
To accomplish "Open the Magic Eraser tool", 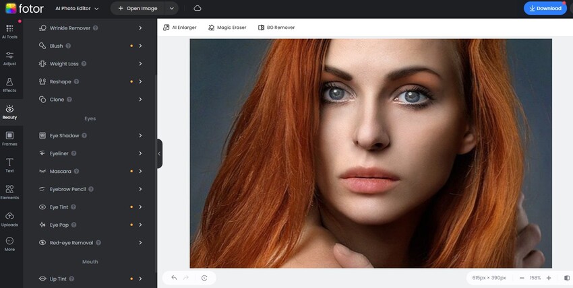I will point(227,28).
